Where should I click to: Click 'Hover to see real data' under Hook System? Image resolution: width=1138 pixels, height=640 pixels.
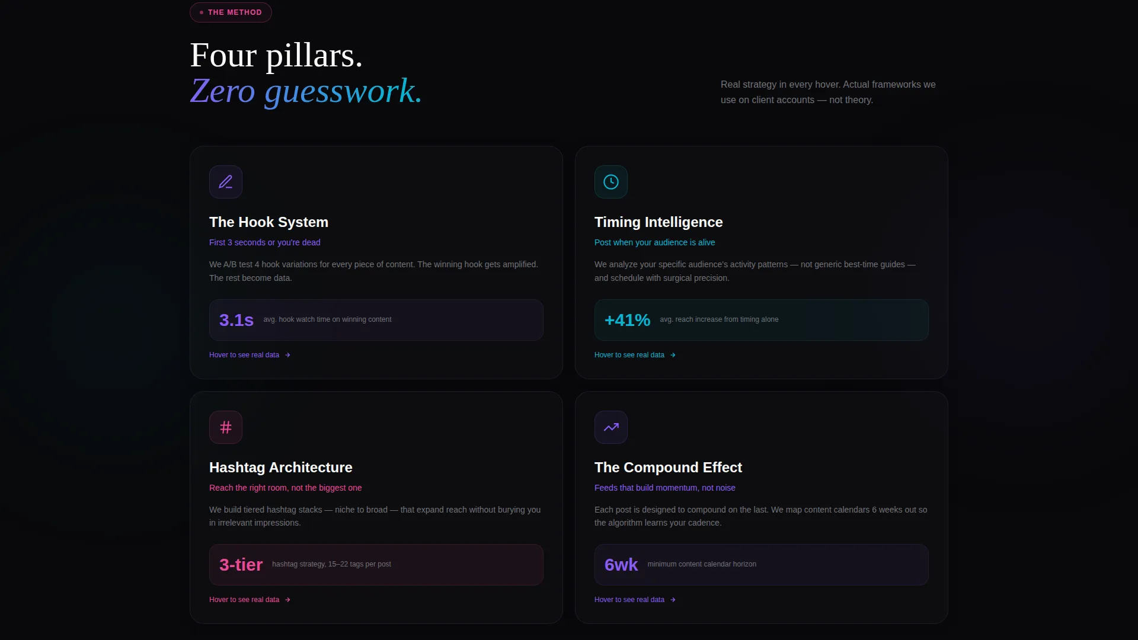click(x=244, y=355)
